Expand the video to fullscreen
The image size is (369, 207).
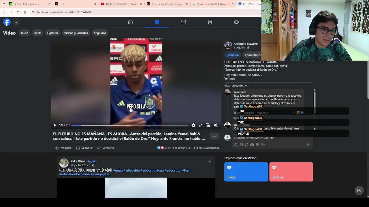click(x=201, y=125)
